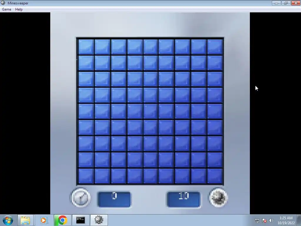Click the elapsed time counter showing 0
Screen dimensions: 301x226
pos(114,199)
